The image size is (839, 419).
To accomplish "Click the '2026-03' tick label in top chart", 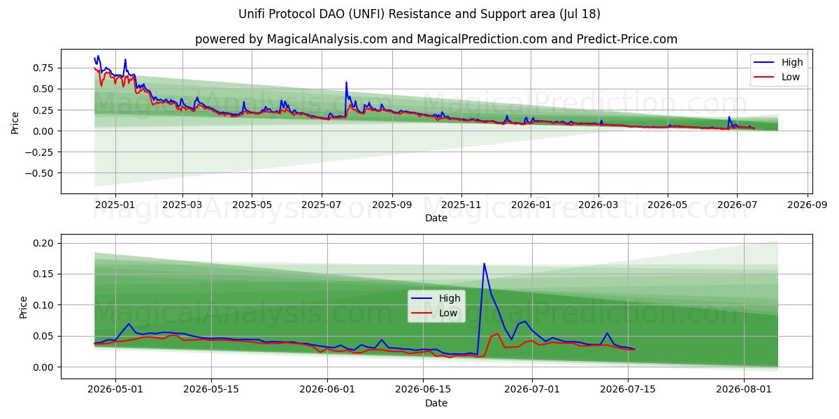I will pos(598,205).
